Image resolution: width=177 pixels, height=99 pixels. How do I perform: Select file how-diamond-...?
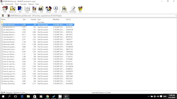click(37, 59)
